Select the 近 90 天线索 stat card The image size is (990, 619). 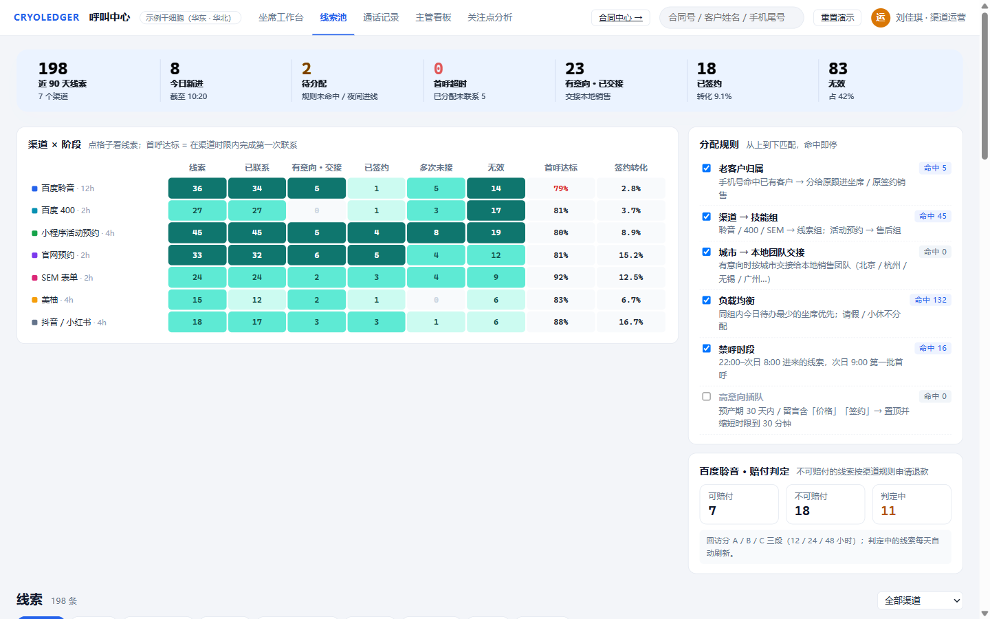pyautogui.click(x=95, y=81)
